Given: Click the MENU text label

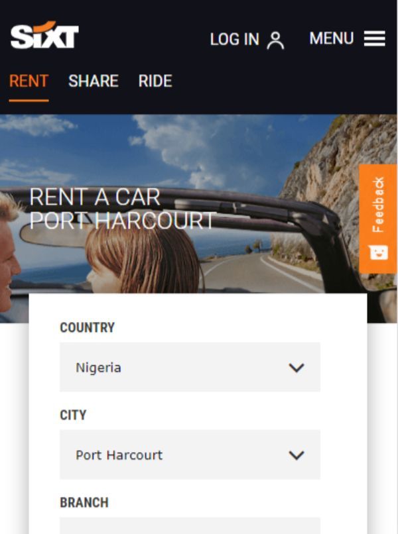Looking at the screenshot, I should click(332, 38).
